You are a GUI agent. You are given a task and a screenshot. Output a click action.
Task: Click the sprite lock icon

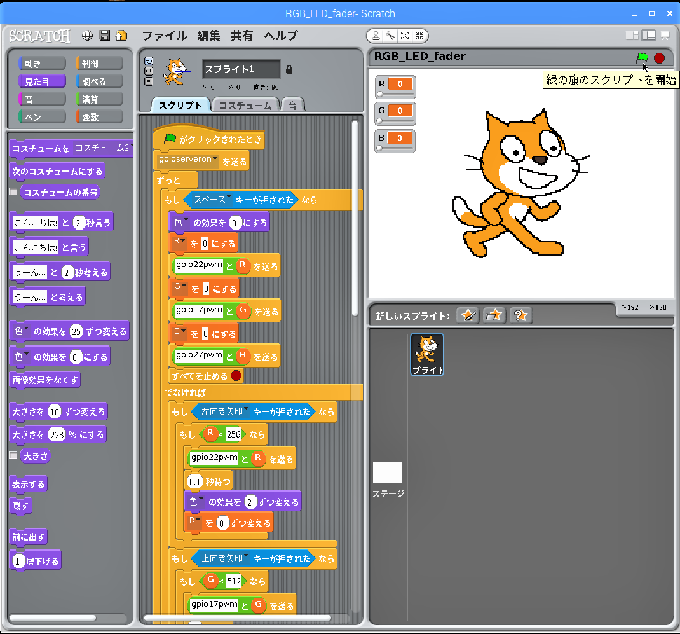[289, 69]
